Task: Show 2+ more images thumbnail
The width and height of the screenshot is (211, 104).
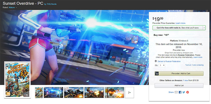Action: coord(129,92)
